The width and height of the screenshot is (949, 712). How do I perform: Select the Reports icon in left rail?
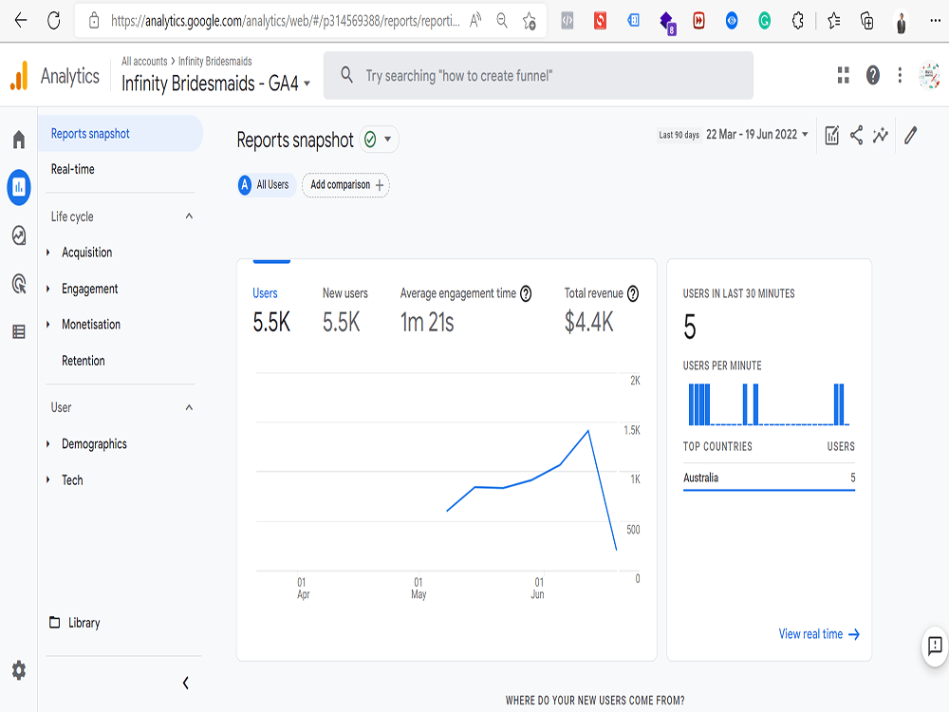(19, 187)
